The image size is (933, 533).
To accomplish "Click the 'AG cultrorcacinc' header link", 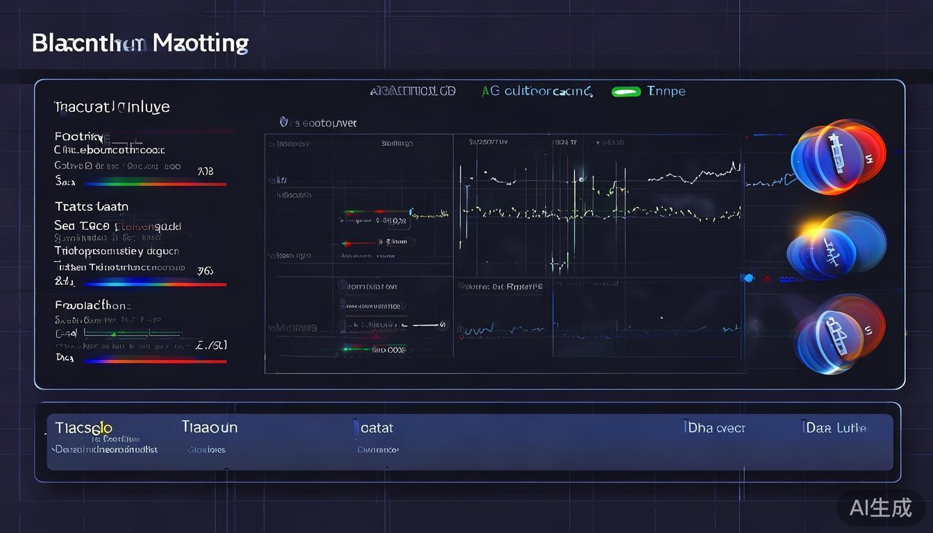I will tap(537, 91).
